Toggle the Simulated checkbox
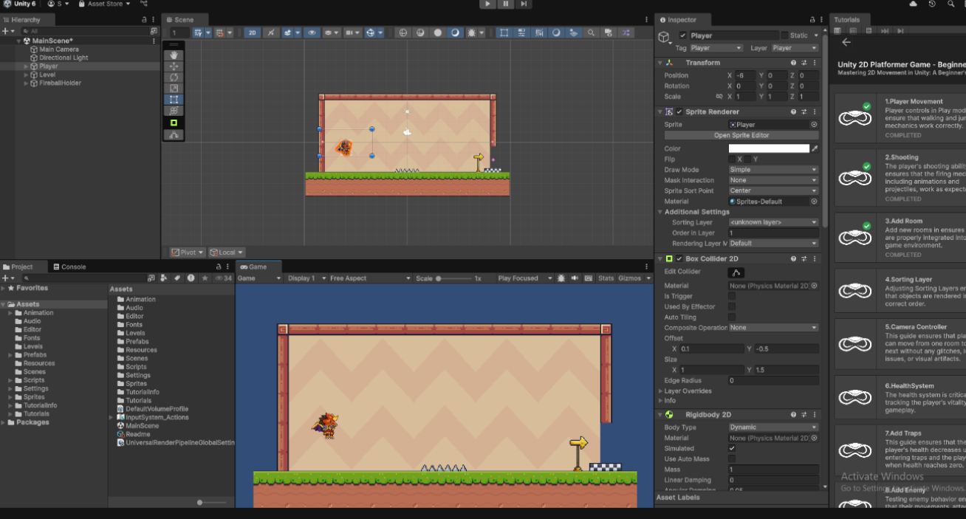966x519 pixels. 732,448
